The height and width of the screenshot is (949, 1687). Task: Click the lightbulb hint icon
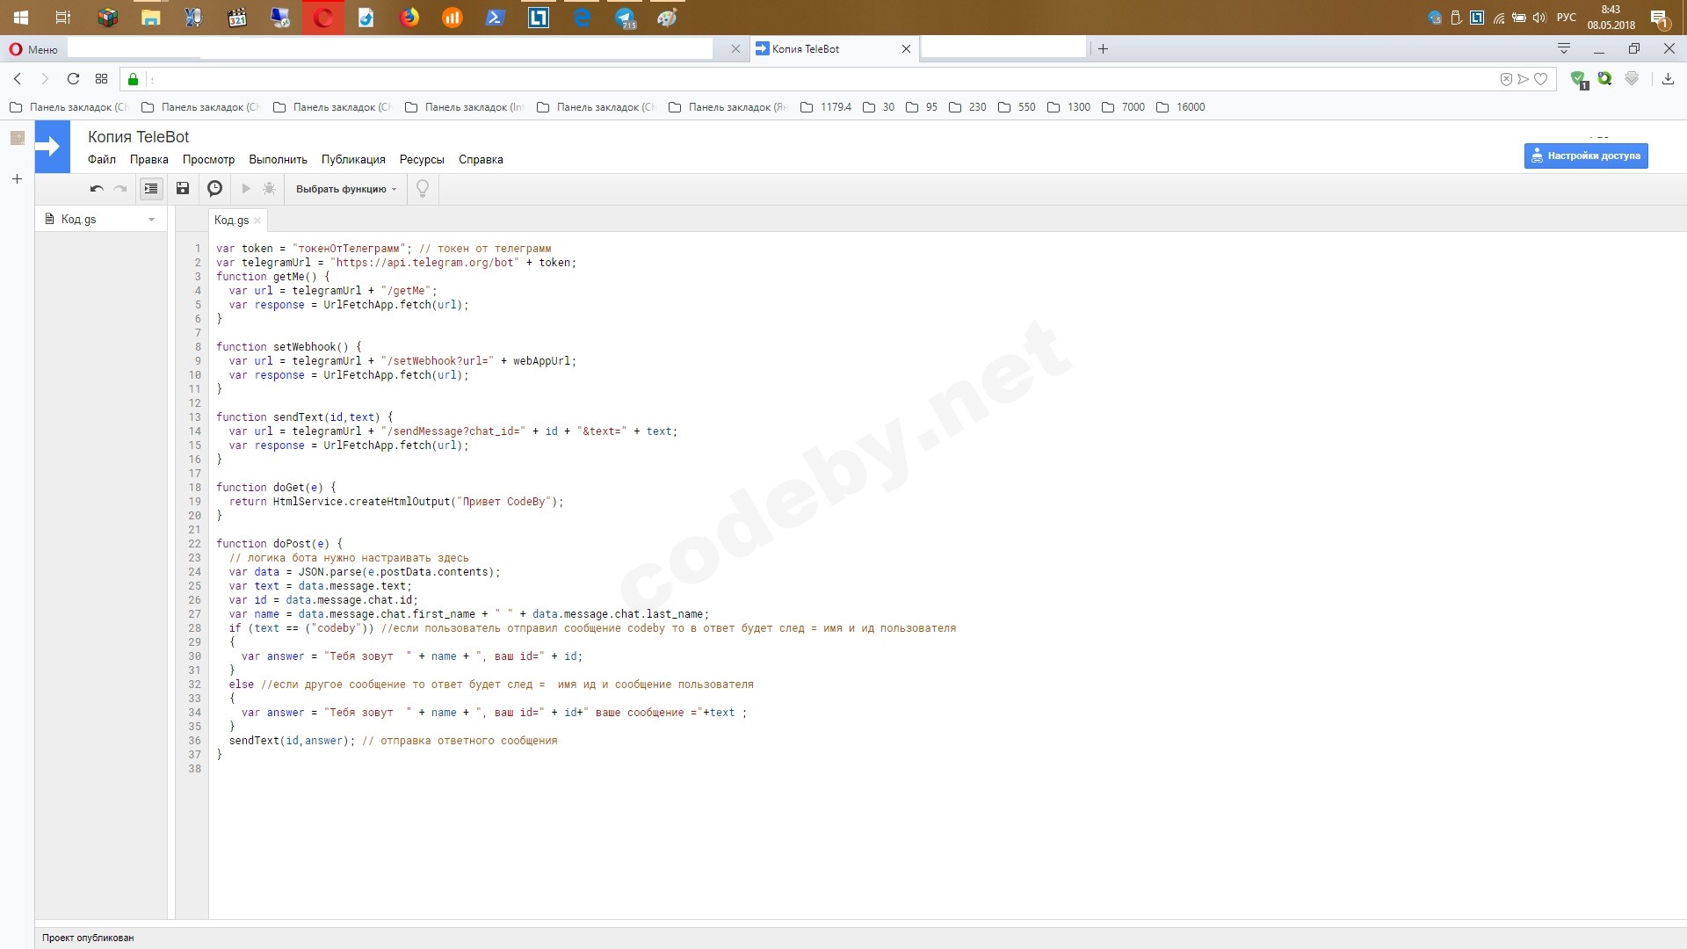tap(423, 189)
